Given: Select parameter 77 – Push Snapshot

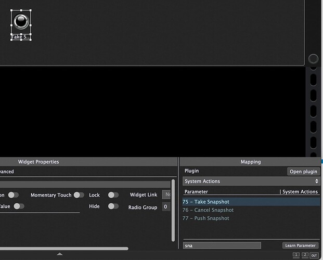Looking at the screenshot, I should coord(251,218).
